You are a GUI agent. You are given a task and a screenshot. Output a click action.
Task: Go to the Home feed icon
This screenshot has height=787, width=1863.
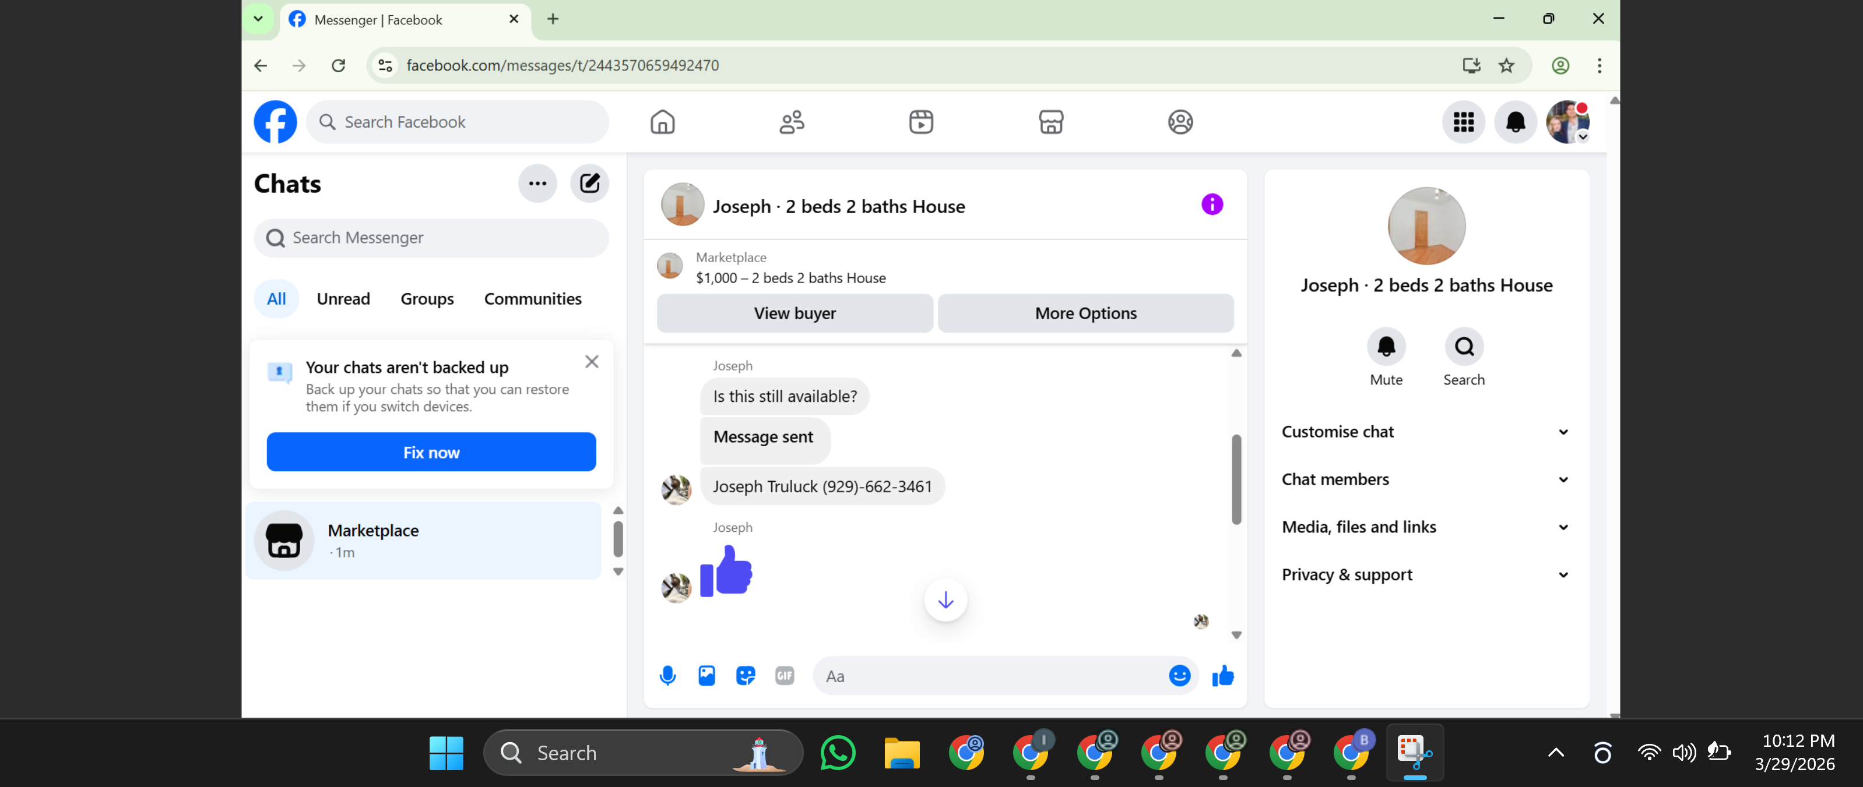pos(662,121)
